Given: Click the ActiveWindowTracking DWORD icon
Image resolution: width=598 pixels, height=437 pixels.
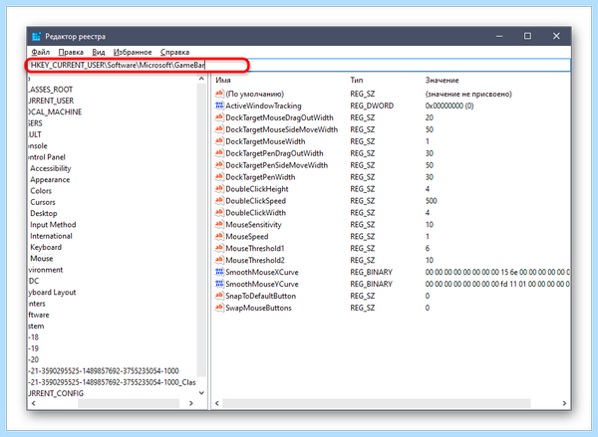Looking at the screenshot, I should (x=219, y=106).
